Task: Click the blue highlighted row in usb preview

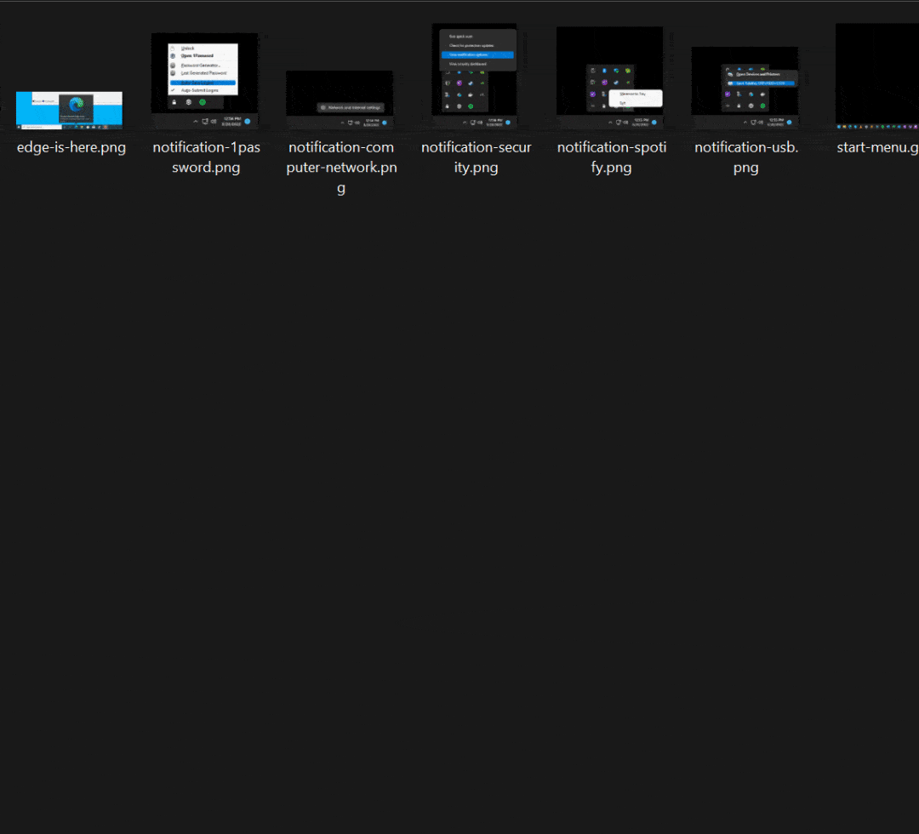Action: click(x=759, y=83)
